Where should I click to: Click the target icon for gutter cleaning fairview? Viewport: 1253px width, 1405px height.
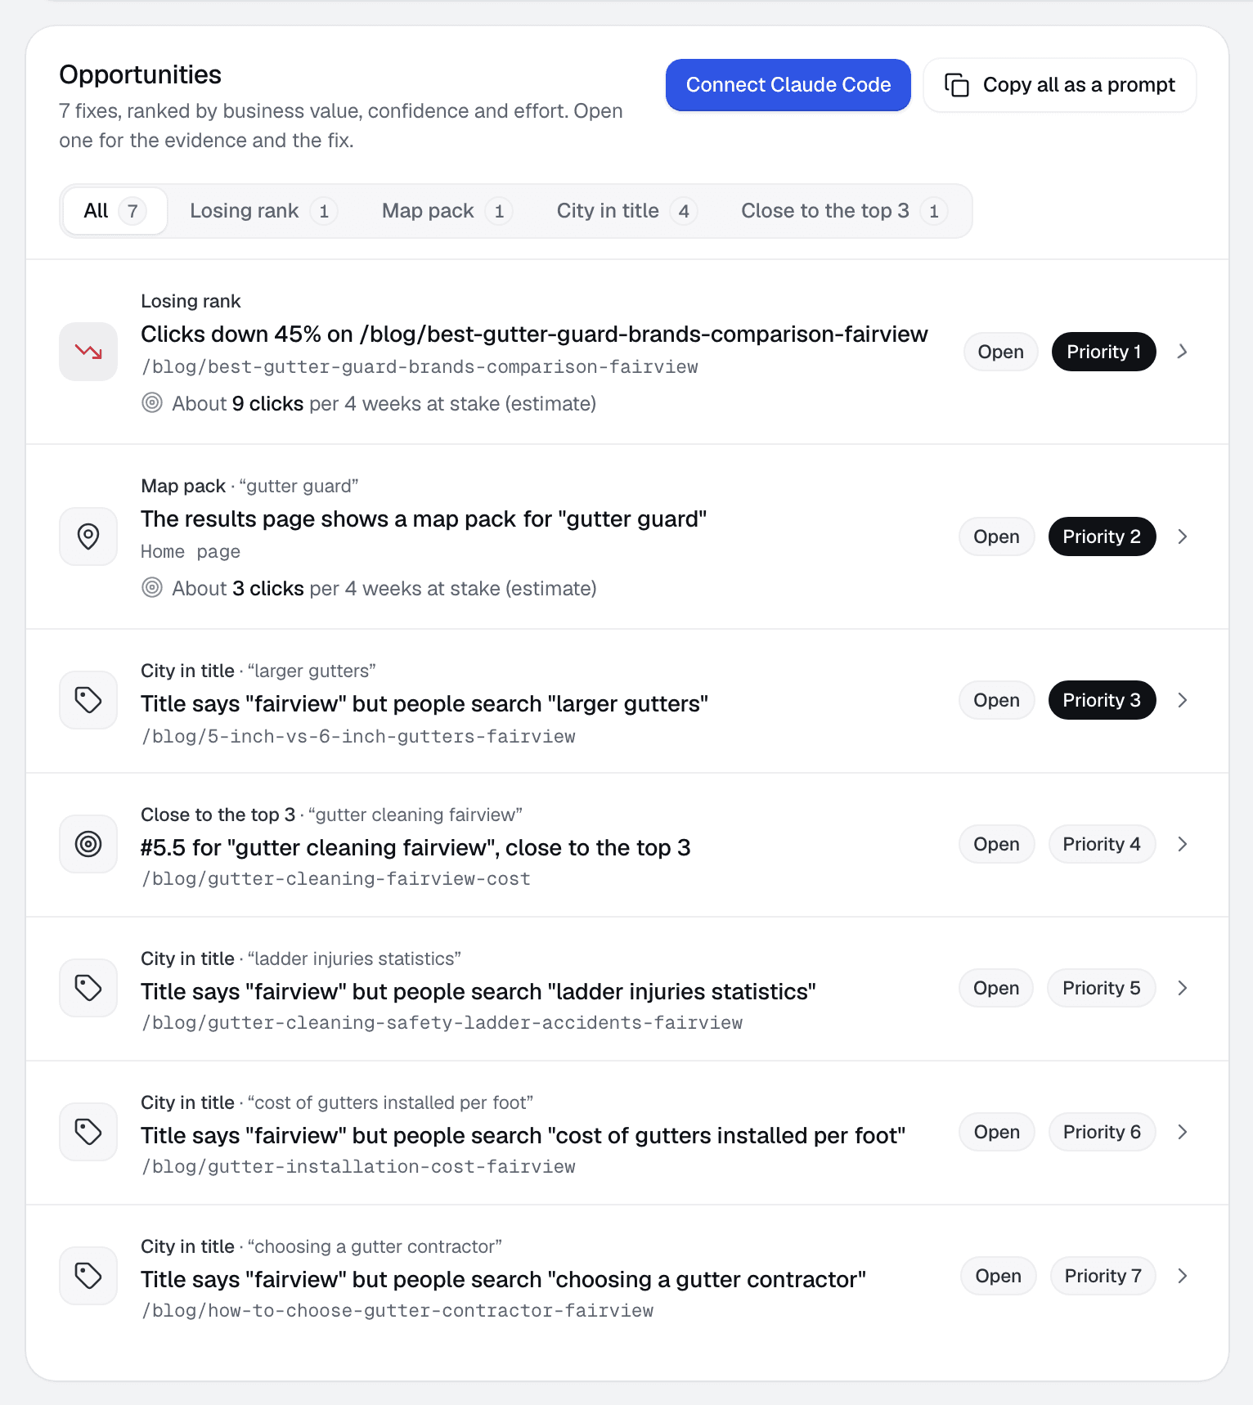click(x=88, y=844)
